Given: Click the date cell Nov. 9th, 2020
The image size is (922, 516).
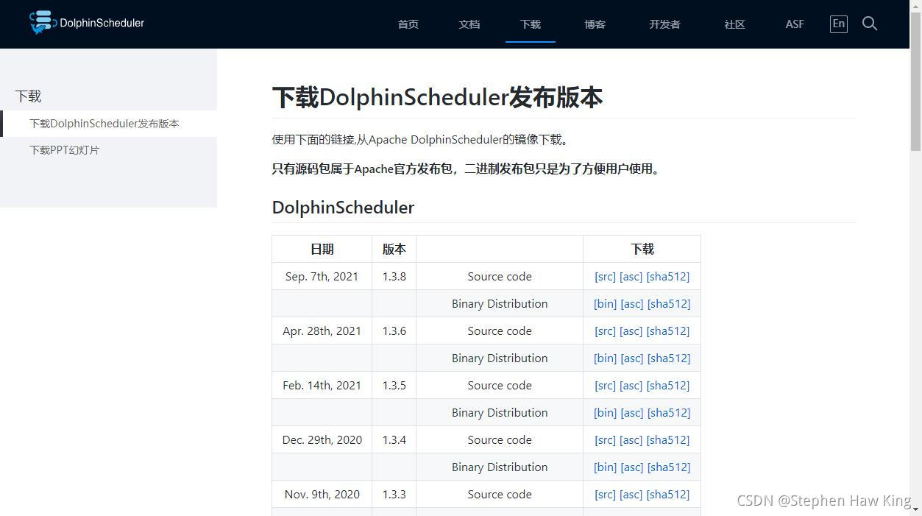Looking at the screenshot, I should point(322,495).
